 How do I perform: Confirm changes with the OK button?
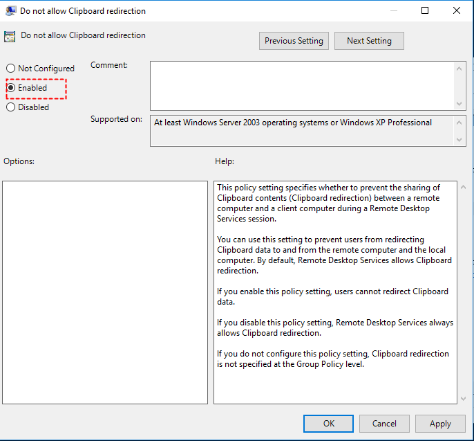[329, 424]
